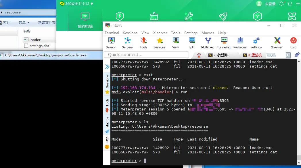The width and height of the screenshot is (301, 168).
Task: Open the Help menu
Action: (222, 33)
